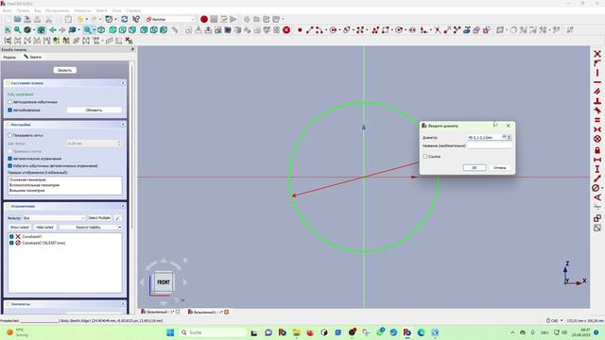Select the measure distance ruler icon
Viewport: 605px width, 340px height.
point(175,29)
